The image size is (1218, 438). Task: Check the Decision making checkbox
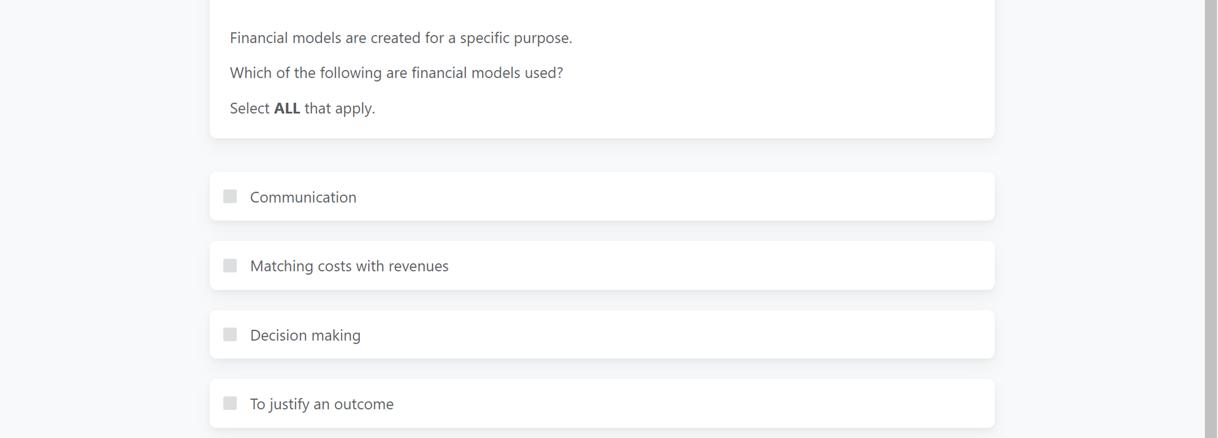(230, 335)
